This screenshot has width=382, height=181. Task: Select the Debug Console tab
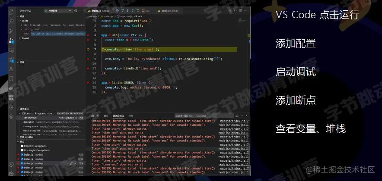point(118,115)
